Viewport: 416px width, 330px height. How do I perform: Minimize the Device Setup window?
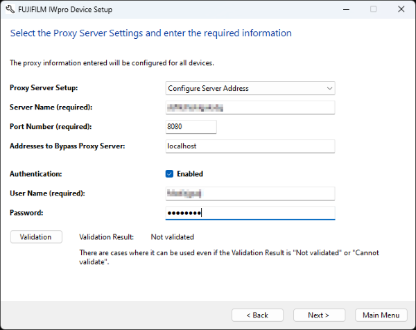[x=346, y=9]
